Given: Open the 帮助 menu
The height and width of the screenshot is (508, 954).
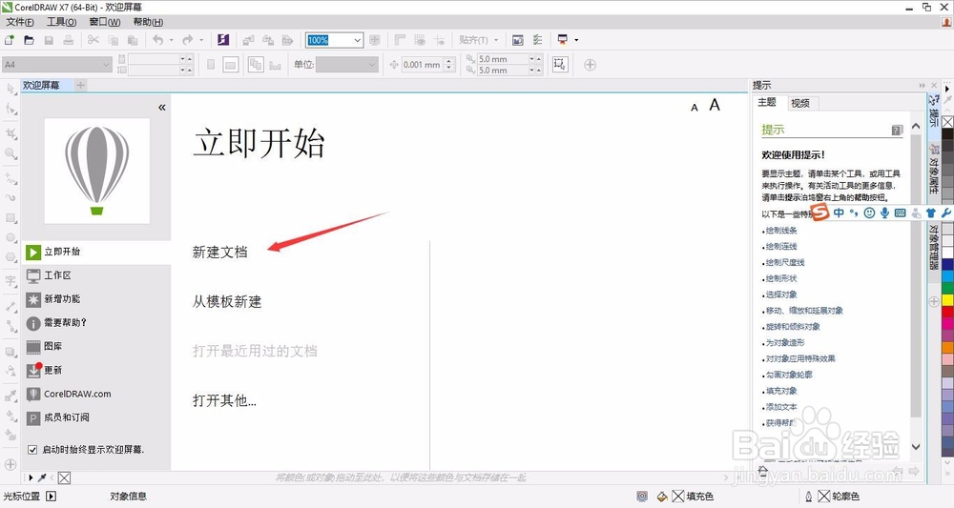Looking at the screenshot, I should pos(148,22).
